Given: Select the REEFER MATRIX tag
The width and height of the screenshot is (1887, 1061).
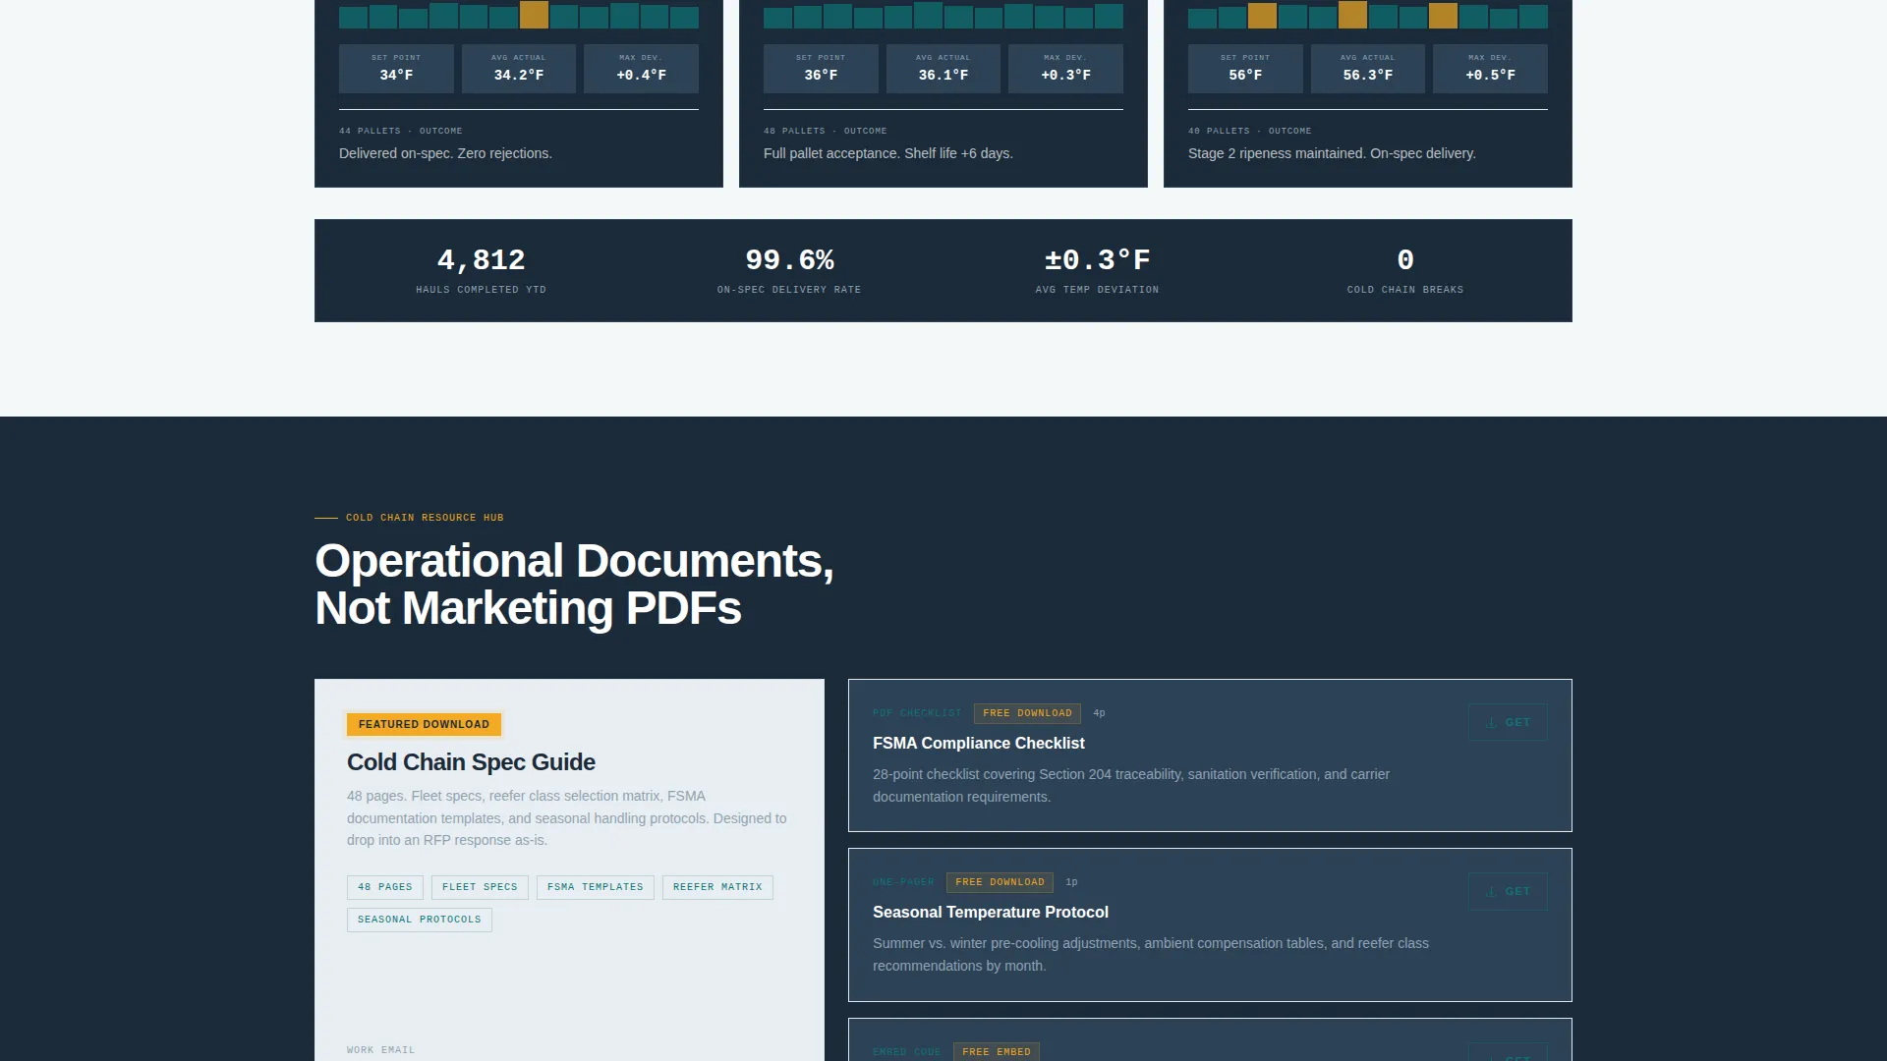Looking at the screenshot, I should (717, 887).
